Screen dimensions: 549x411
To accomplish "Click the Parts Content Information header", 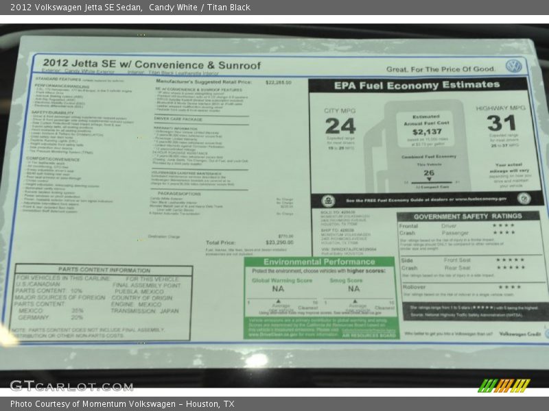I will tap(104, 270).
